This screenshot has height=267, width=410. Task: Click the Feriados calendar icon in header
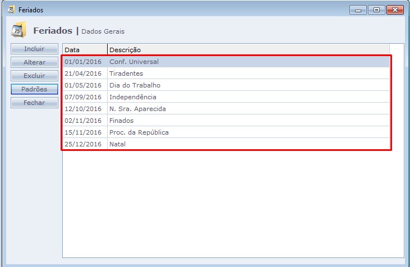point(19,30)
